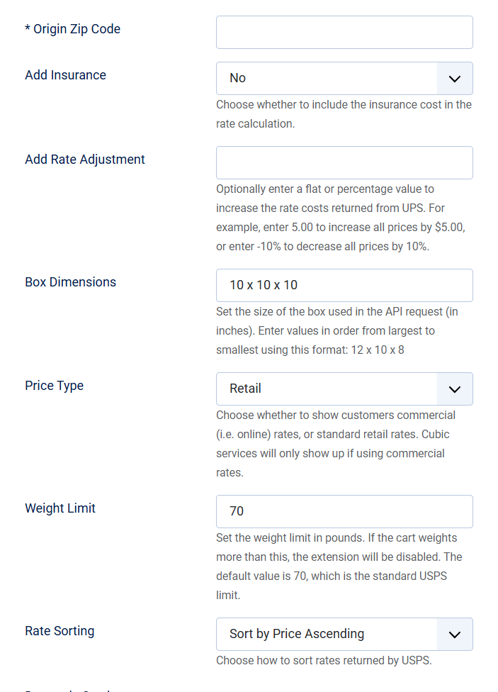Click the chevron arrow on Price Type
The width and height of the screenshot is (498, 692).
click(455, 389)
